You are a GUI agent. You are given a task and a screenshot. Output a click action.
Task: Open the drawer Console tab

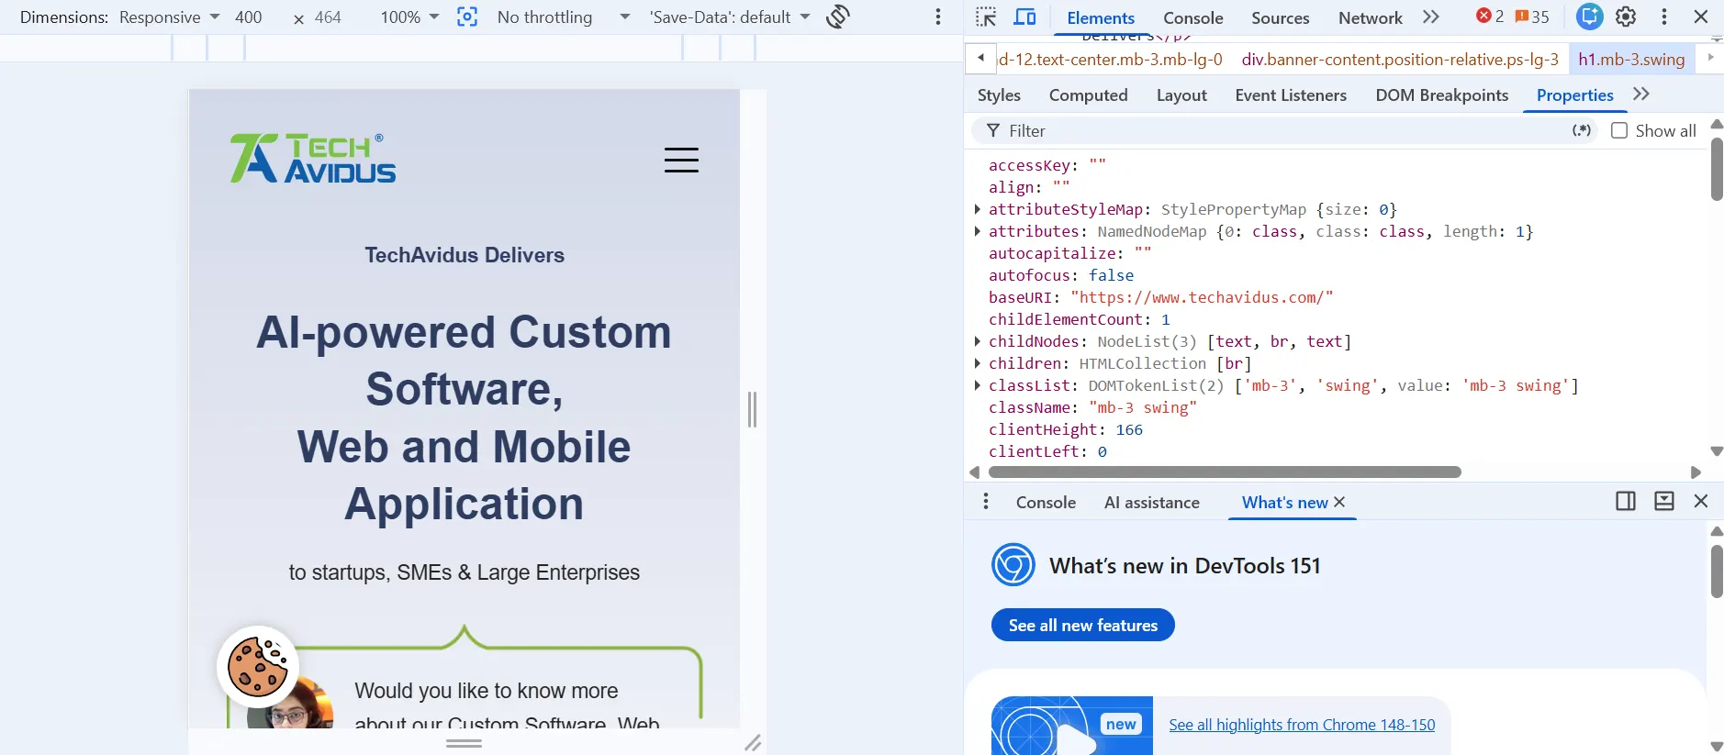click(1046, 502)
